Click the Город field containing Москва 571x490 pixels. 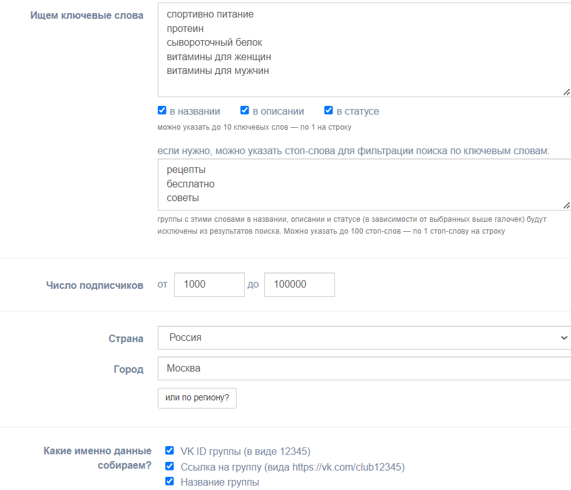[x=364, y=368]
